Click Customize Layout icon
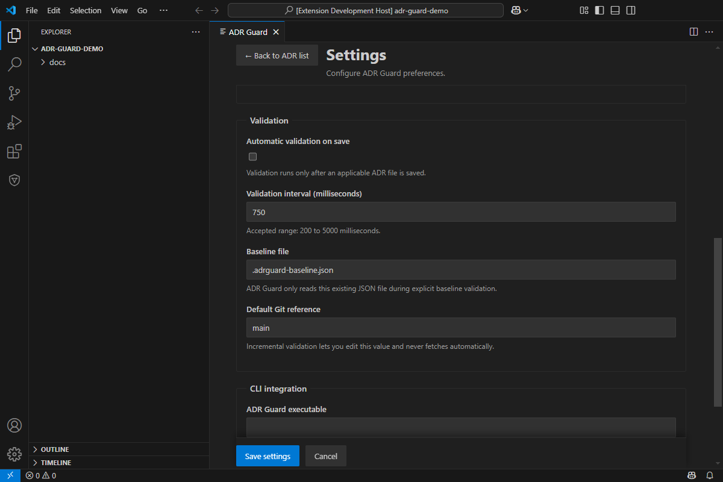The width and height of the screenshot is (723, 482). (584, 10)
